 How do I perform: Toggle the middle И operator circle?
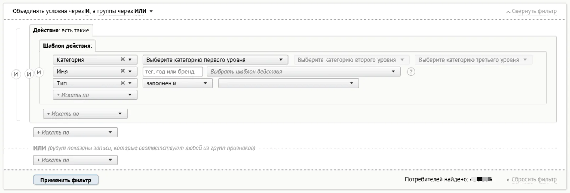(x=29, y=74)
